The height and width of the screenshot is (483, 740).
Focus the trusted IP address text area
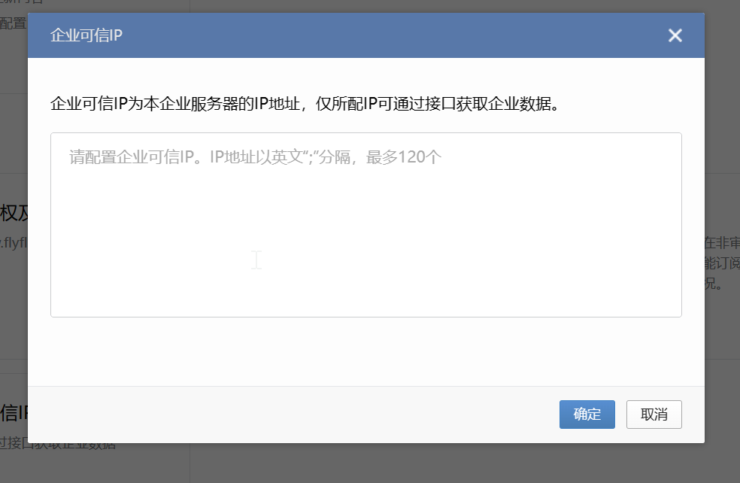(x=366, y=225)
